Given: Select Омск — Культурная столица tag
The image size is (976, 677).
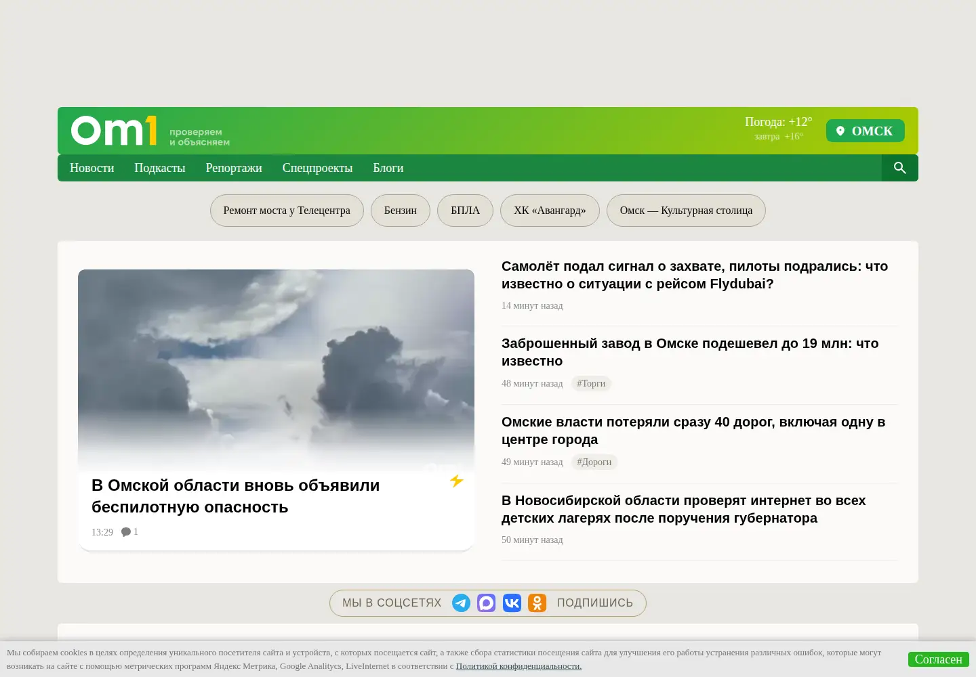Looking at the screenshot, I should coord(686,211).
